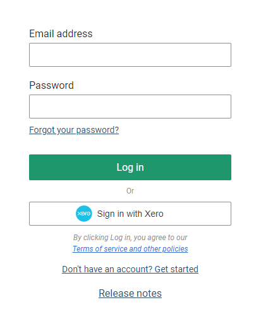Click the Email address label text
The width and height of the screenshot is (261, 329).
tap(61, 33)
